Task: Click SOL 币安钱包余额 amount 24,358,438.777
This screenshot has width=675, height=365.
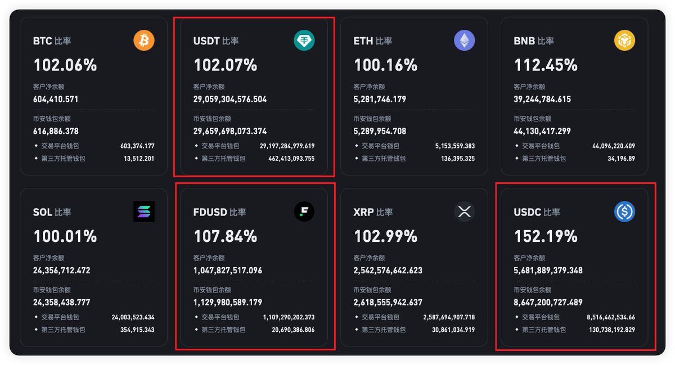Action: click(62, 302)
